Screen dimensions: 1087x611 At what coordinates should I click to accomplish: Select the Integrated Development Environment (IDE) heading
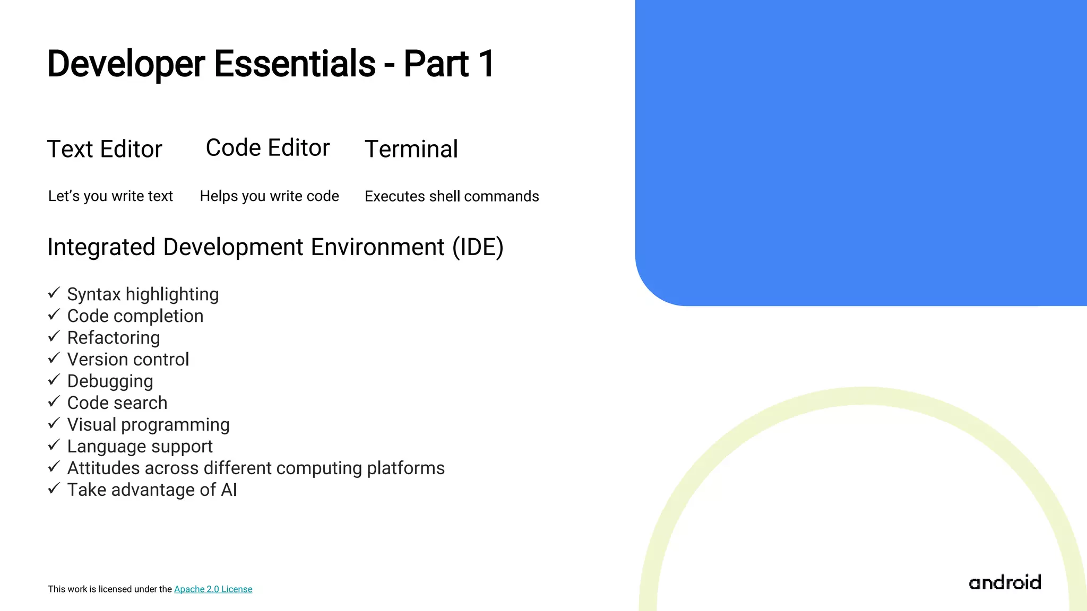click(275, 248)
